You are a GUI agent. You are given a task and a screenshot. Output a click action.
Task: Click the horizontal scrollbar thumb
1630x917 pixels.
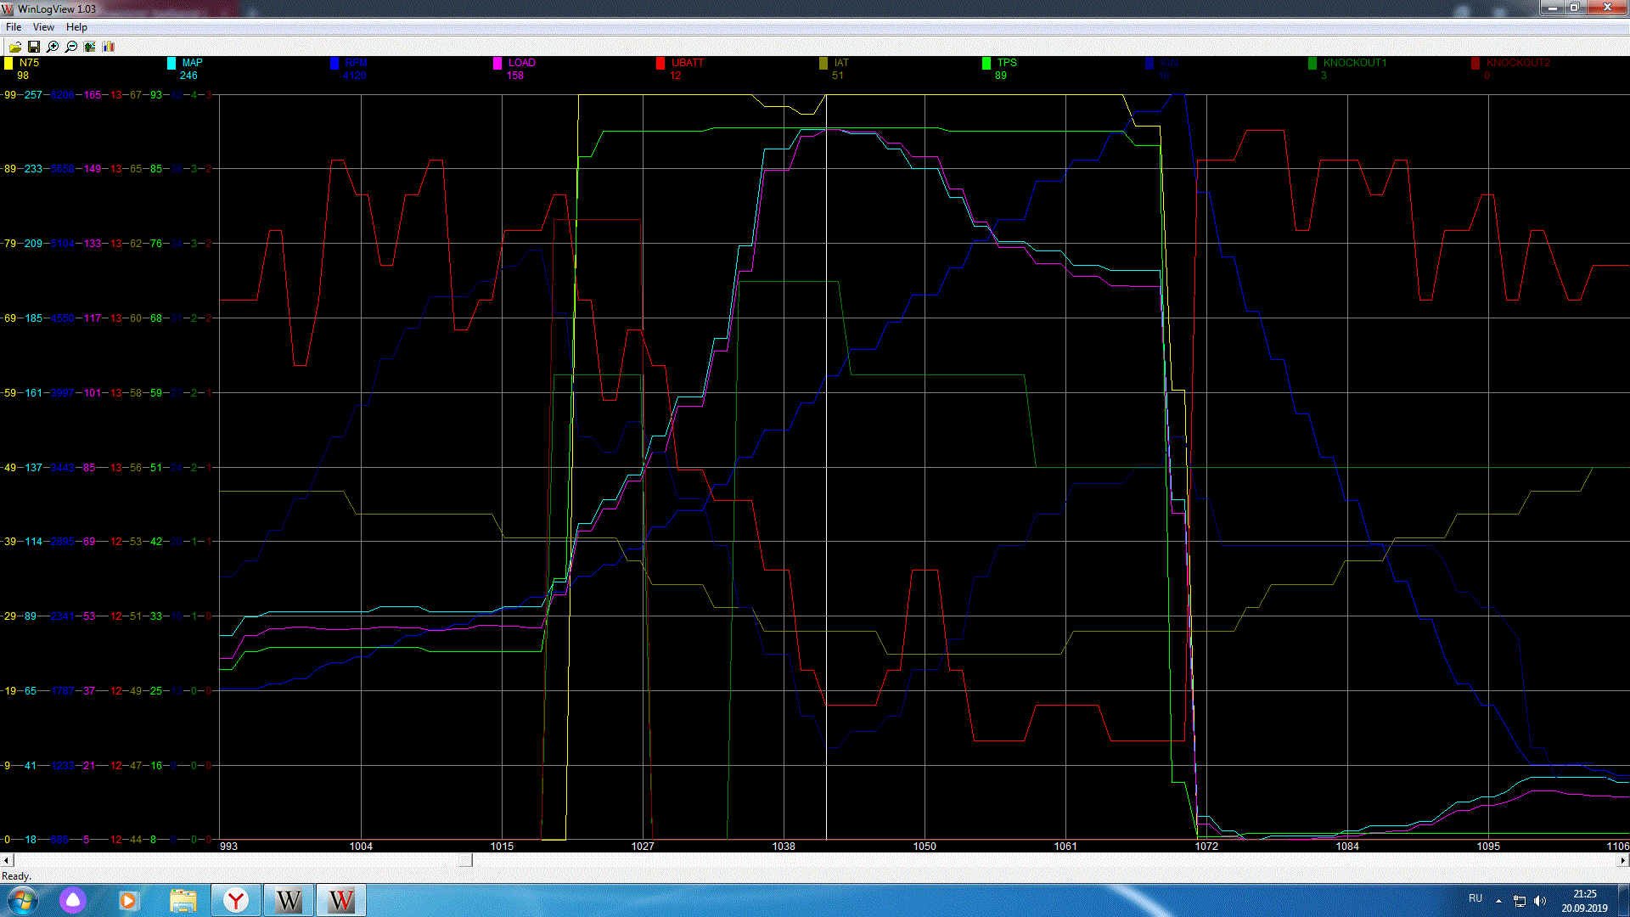click(465, 860)
